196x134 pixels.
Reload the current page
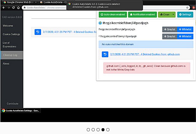(13, 8)
